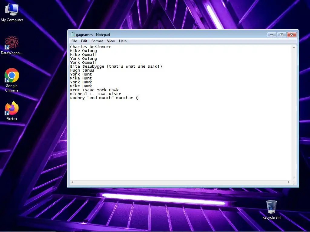This screenshot has height=232, width=310.
Task: Open the My Computer desktop icon
Action: point(12,12)
